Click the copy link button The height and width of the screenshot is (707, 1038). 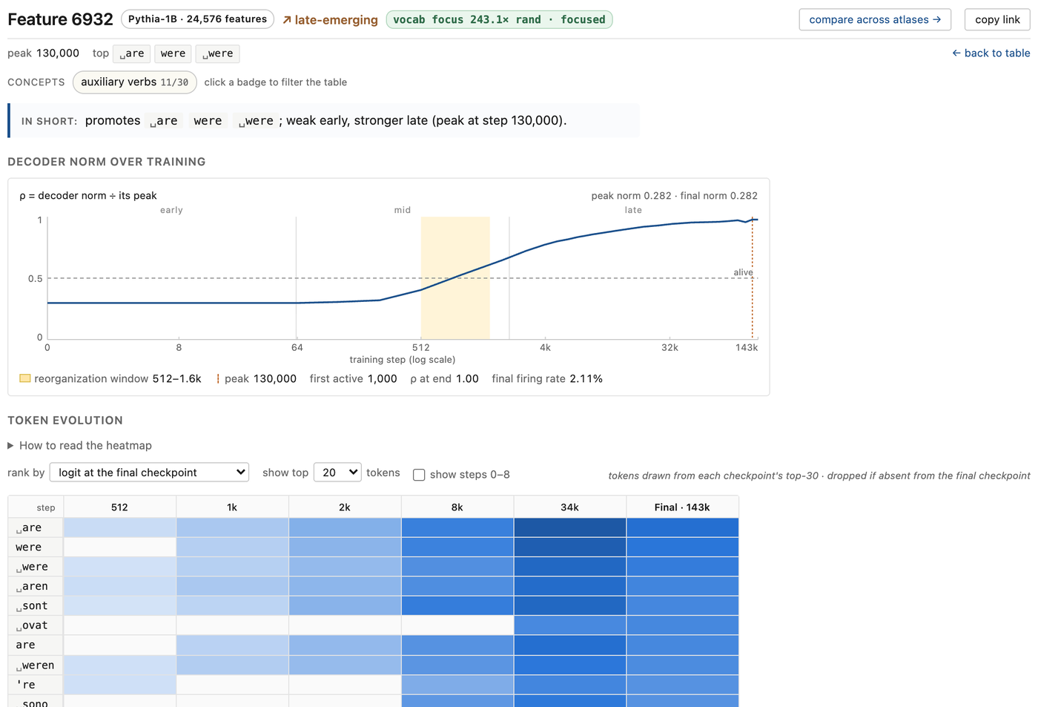click(x=997, y=19)
